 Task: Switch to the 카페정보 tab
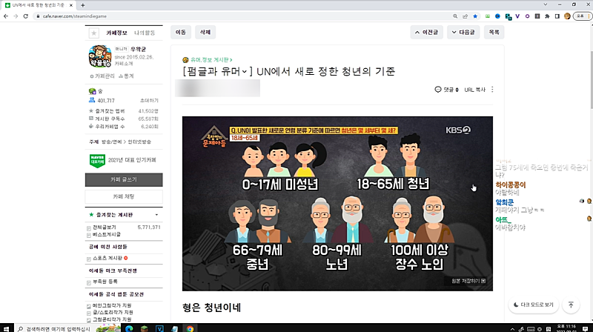116,33
